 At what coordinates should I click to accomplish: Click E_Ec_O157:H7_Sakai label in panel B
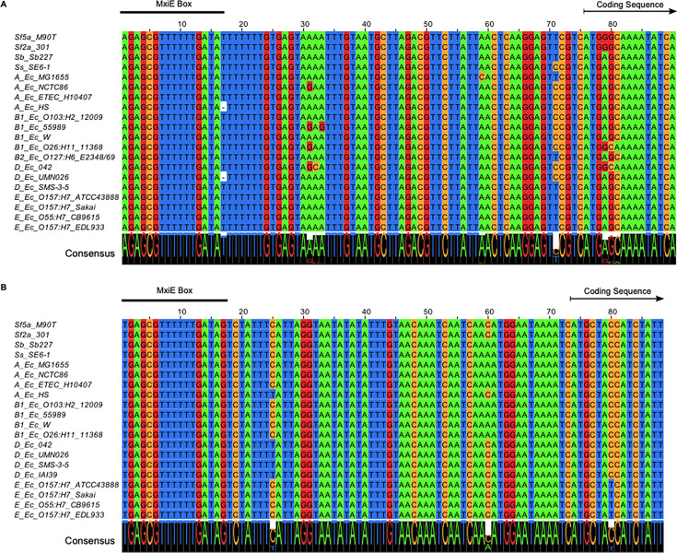coord(55,495)
